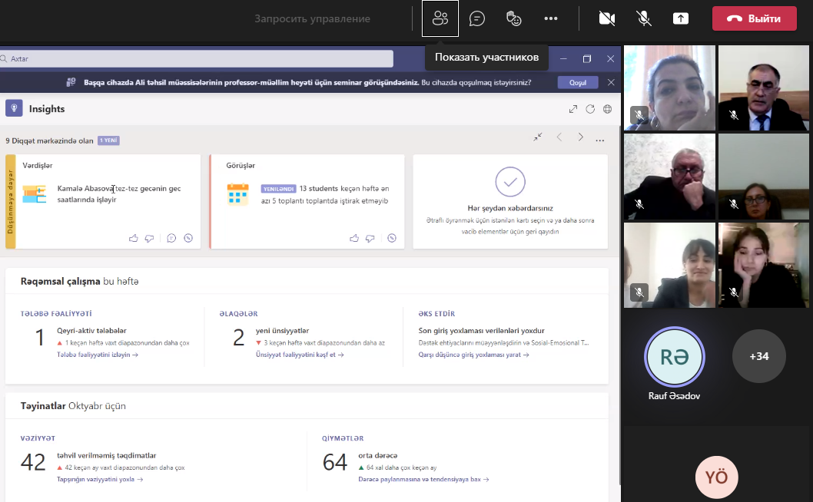This screenshot has height=502, width=813.
Task: Go to next spotlight card with right chevron
Action: [x=580, y=137]
